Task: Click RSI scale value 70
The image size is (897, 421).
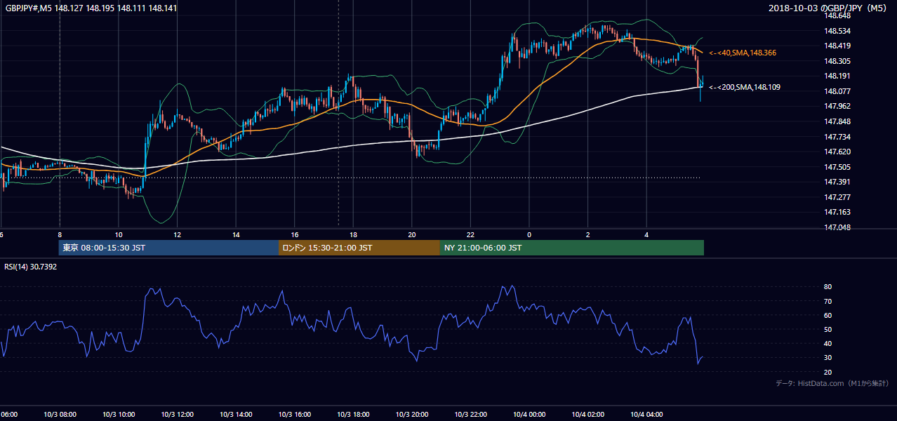Action: (x=828, y=302)
